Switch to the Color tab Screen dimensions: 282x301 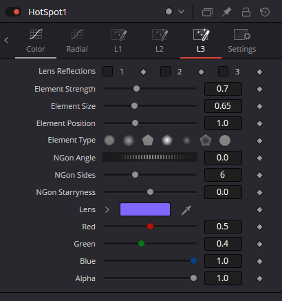[36, 41]
